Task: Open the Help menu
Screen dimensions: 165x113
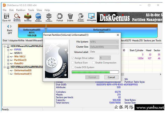Action: 47,10
